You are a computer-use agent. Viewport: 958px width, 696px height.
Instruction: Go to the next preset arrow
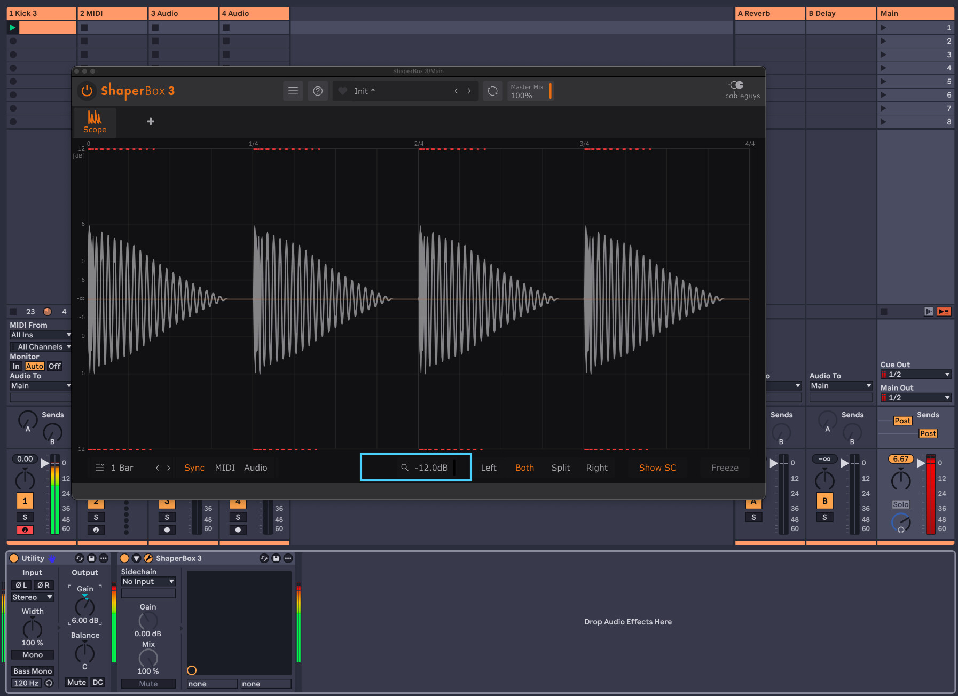[469, 91]
